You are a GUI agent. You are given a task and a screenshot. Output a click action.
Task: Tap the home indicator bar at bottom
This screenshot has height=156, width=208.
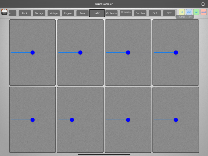pyautogui.click(x=104, y=154)
